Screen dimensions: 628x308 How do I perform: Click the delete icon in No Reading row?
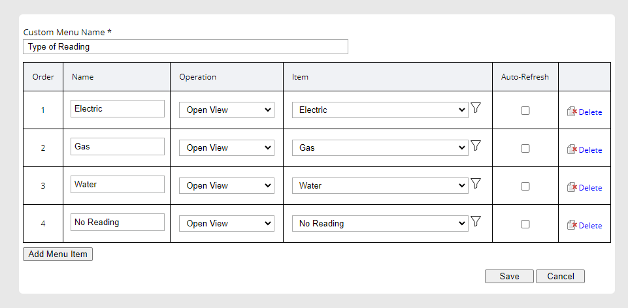572,225
